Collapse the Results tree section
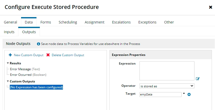The width and height of the screenshot is (215, 110). coord(8,63)
